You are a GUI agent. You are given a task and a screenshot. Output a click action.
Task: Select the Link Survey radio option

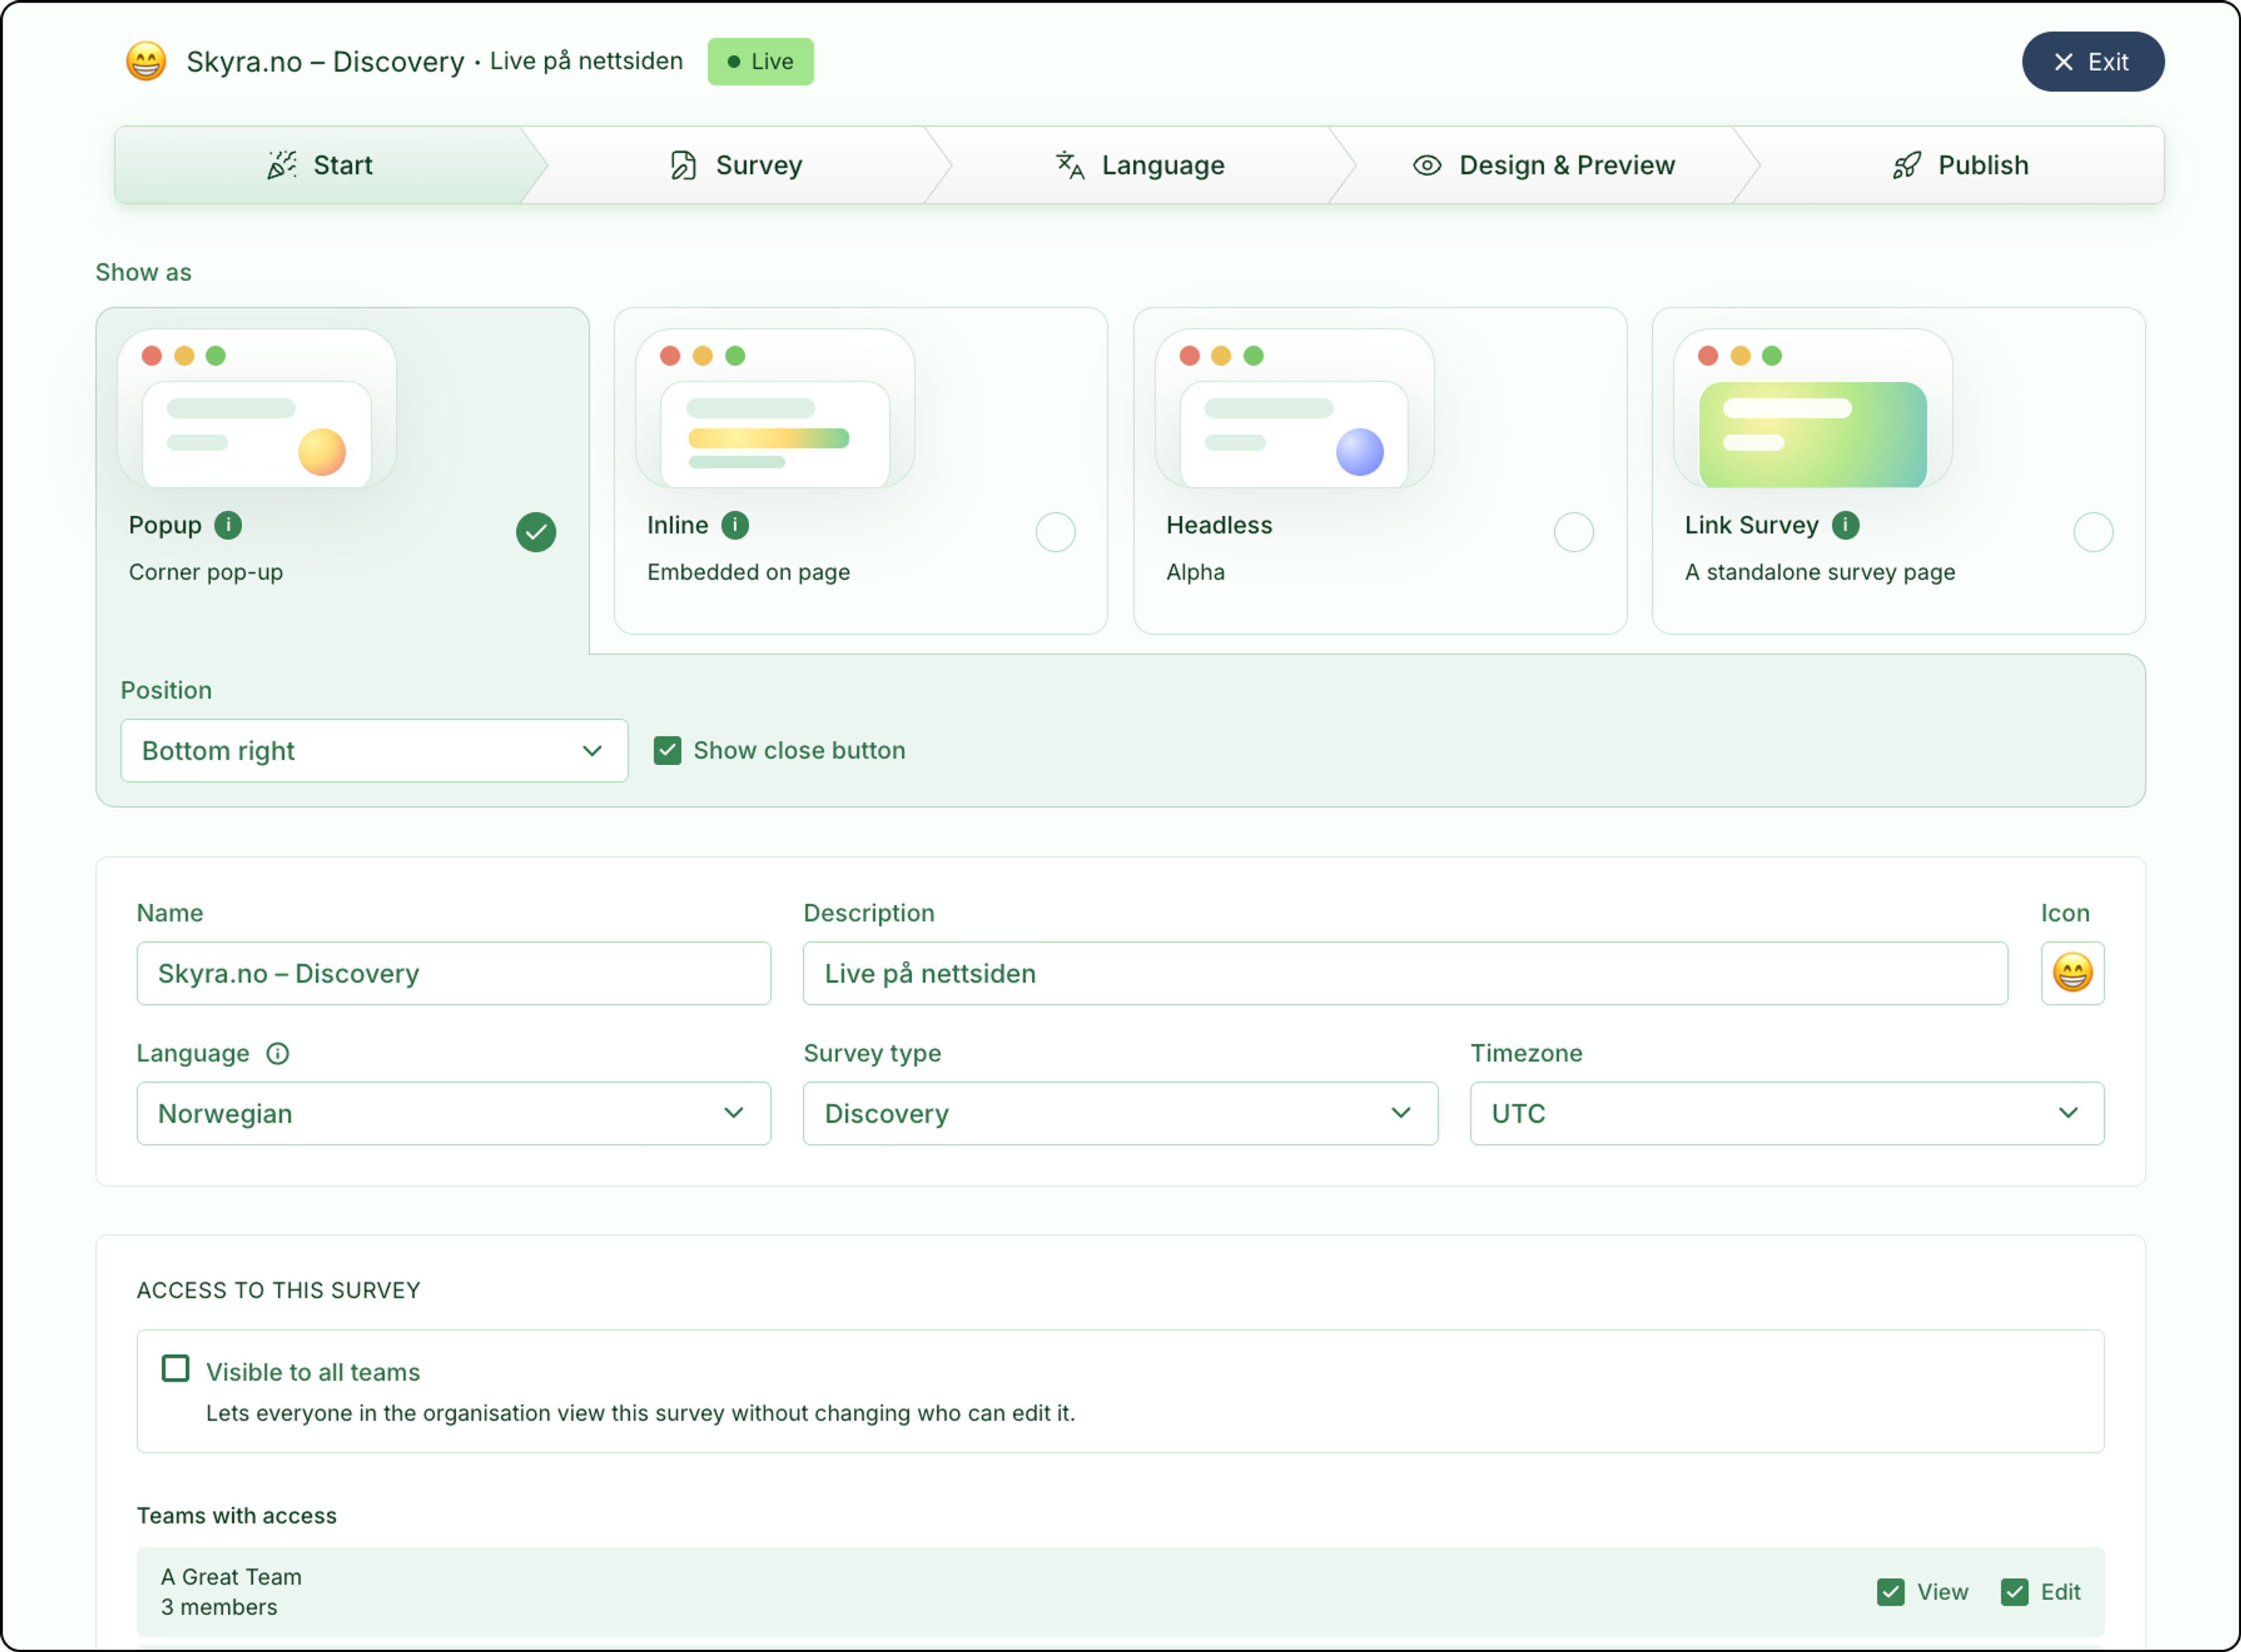(x=2093, y=532)
